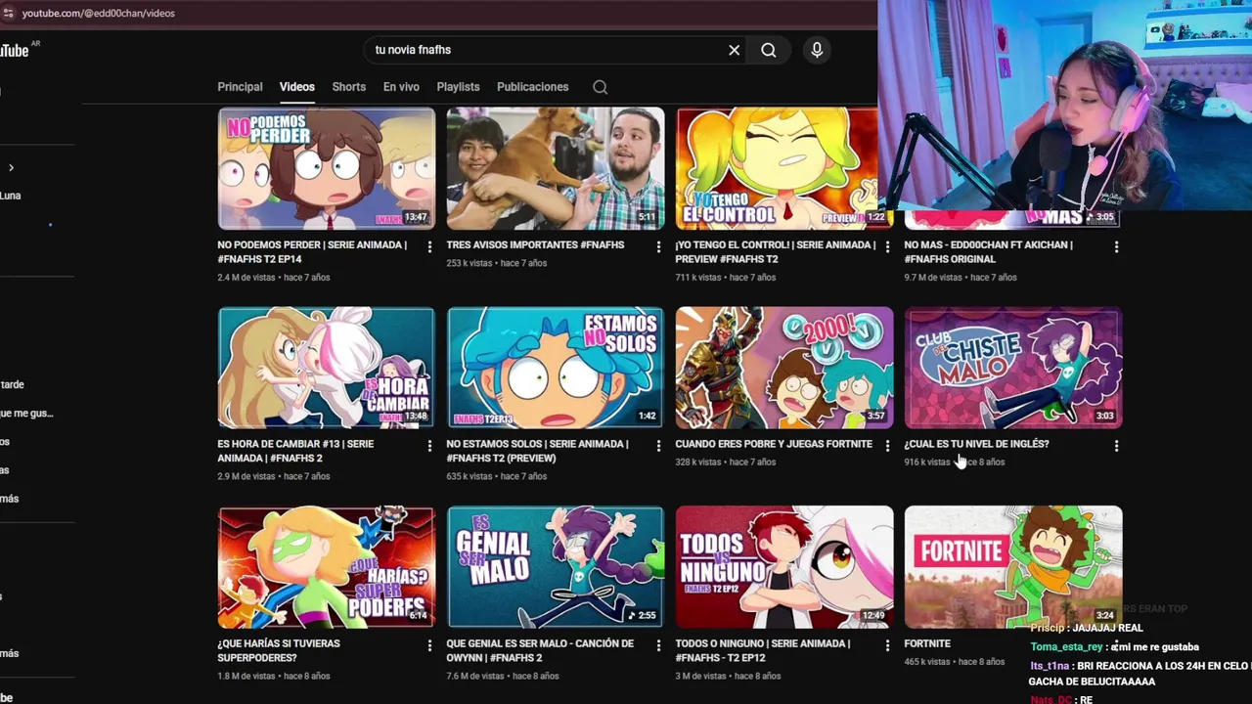Open title link TRES AVISOS IMPORTANTES #FNAFHS
Image resolution: width=1252 pixels, height=704 pixels.
tap(535, 245)
